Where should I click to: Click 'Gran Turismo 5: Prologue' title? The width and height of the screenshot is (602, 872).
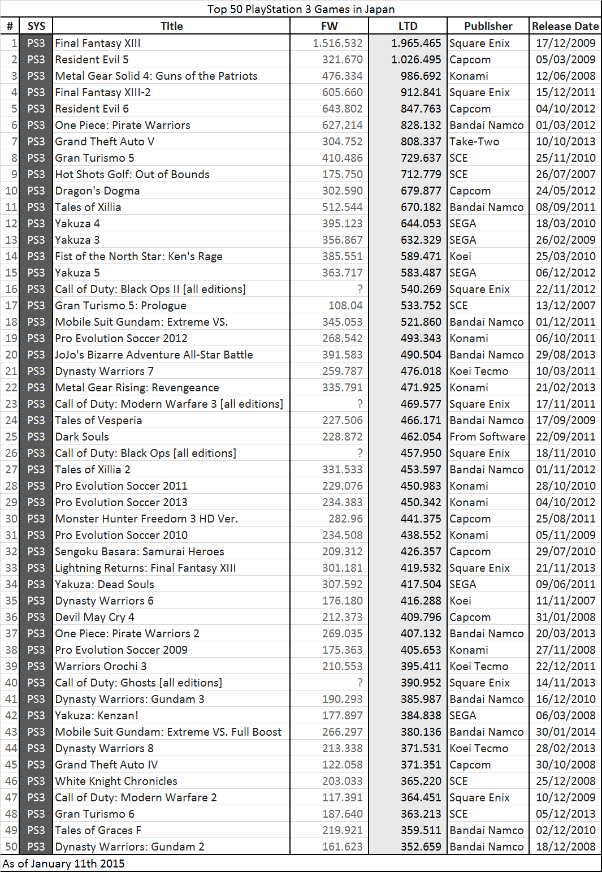coord(171,305)
